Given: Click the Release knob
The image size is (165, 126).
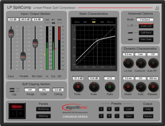Looking at the screenshot, I should click(153, 87).
